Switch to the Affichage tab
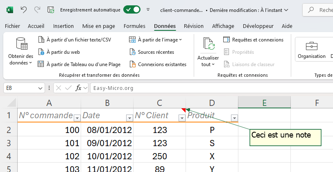Viewport: 333px width, 172px height. (x=223, y=26)
